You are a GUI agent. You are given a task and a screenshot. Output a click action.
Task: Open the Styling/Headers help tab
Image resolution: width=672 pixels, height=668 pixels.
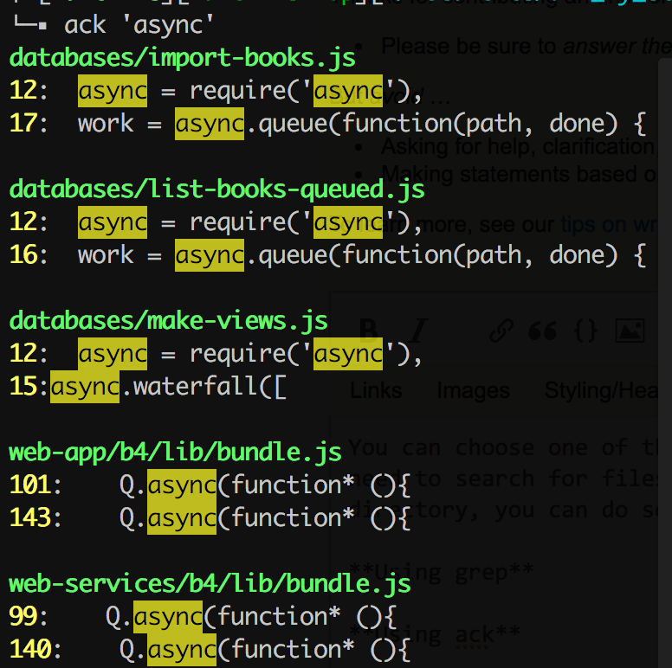tap(601, 390)
